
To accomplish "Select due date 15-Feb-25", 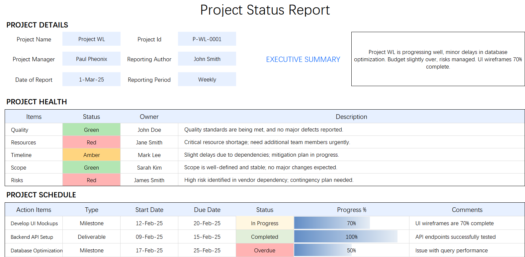I will 207,237.
